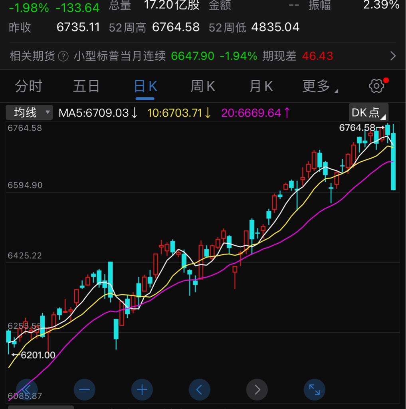Click the help question mark beside 相关期货
The width and height of the screenshot is (406, 409).
[63, 56]
